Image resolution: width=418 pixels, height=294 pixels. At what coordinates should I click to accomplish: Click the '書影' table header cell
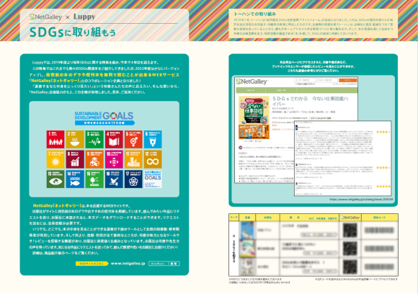(247, 218)
